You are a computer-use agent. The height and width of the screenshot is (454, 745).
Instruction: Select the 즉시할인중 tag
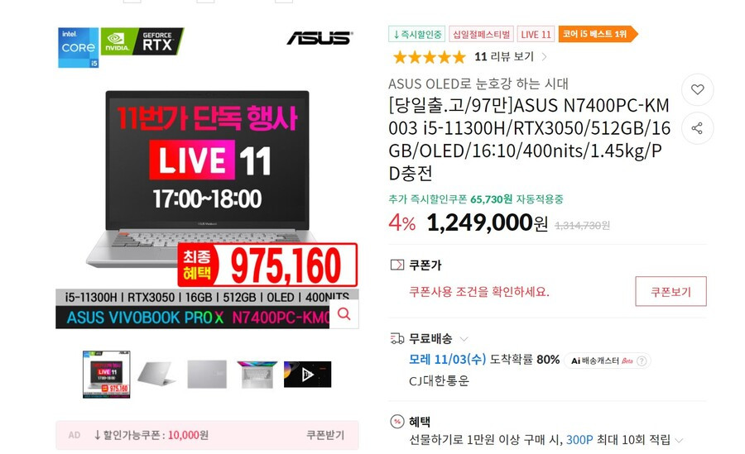[416, 34]
